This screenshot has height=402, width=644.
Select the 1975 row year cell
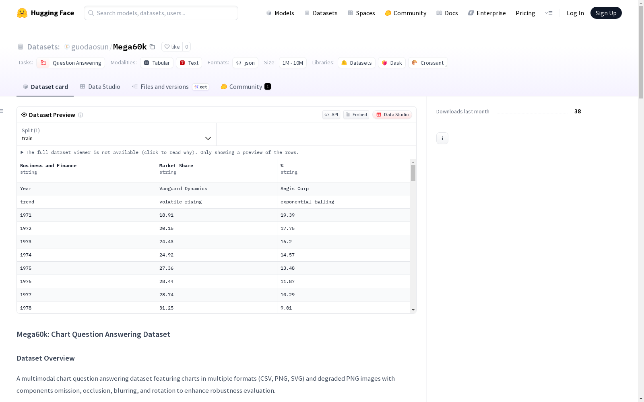(86, 268)
